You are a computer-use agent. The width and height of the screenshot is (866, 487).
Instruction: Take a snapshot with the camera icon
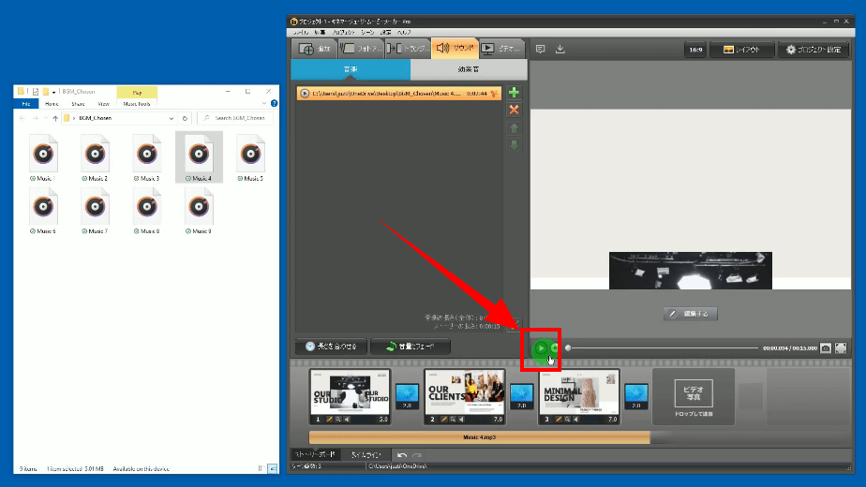[x=826, y=347]
